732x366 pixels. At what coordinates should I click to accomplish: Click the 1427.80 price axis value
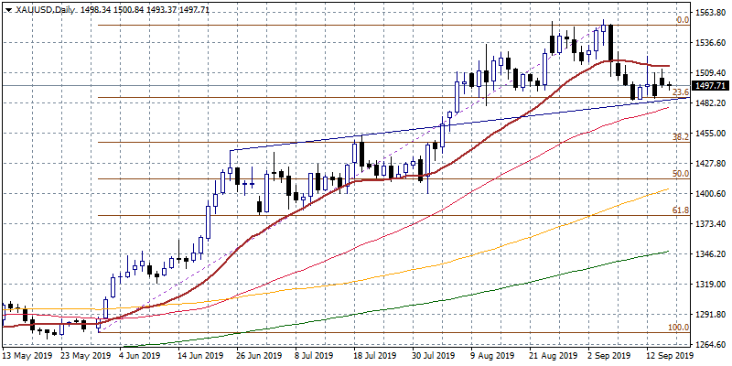tap(711, 164)
